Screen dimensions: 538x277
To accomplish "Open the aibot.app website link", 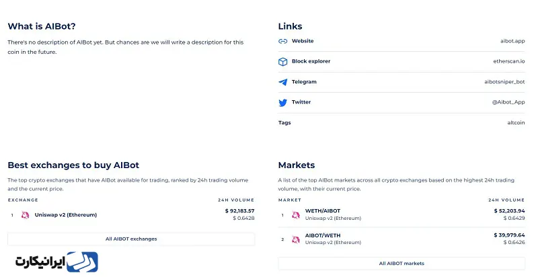I will pyautogui.click(x=512, y=41).
